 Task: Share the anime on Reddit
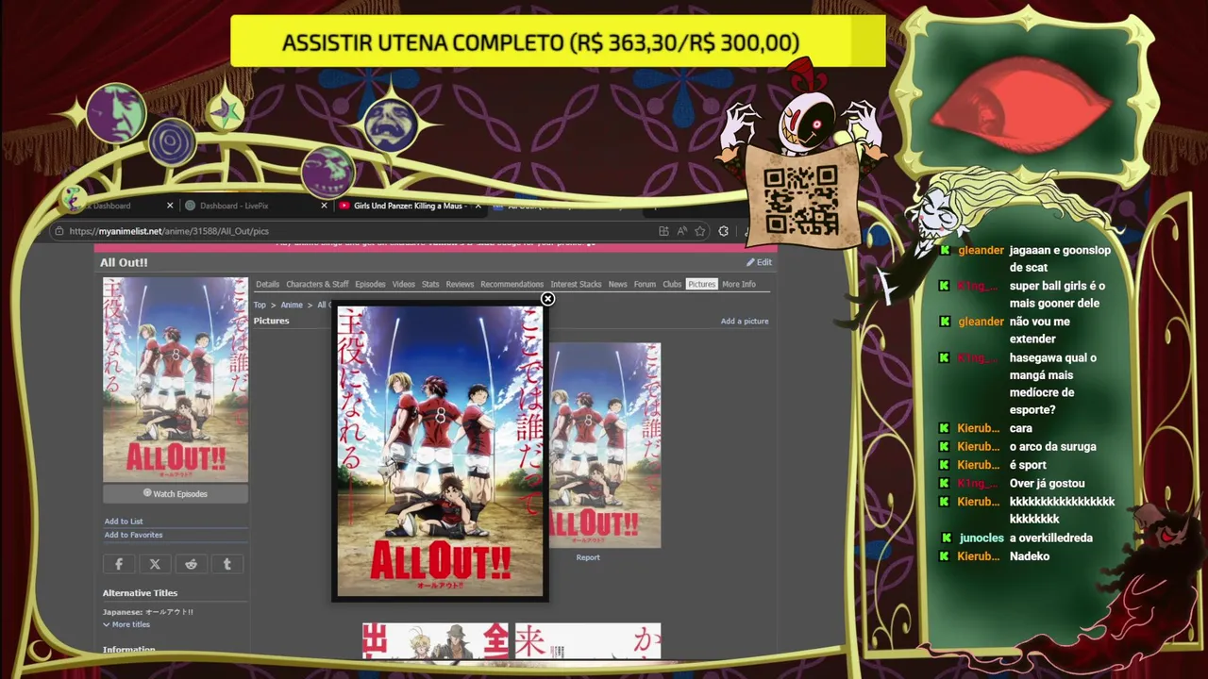point(191,564)
